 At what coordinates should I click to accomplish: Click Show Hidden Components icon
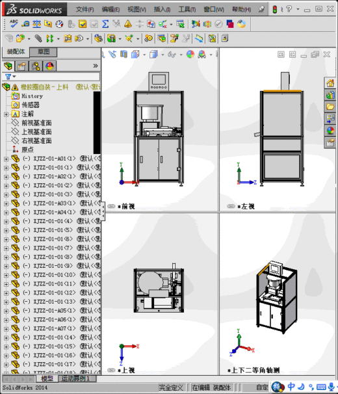[98, 38]
